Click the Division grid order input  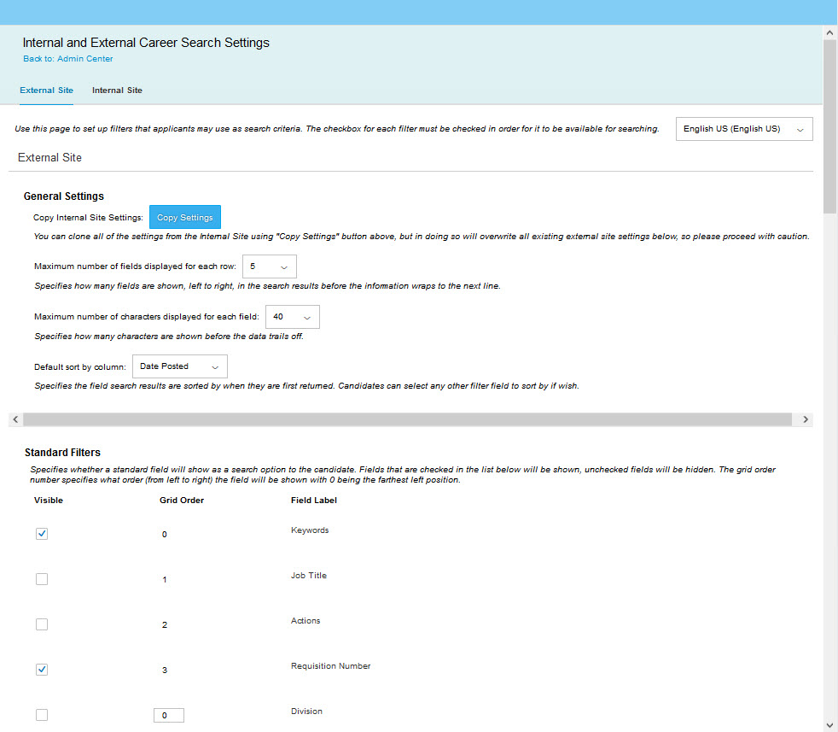pos(169,716)
